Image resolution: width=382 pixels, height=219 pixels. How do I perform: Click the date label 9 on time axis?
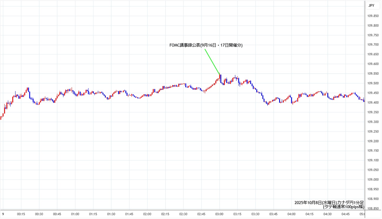point(3,214)
